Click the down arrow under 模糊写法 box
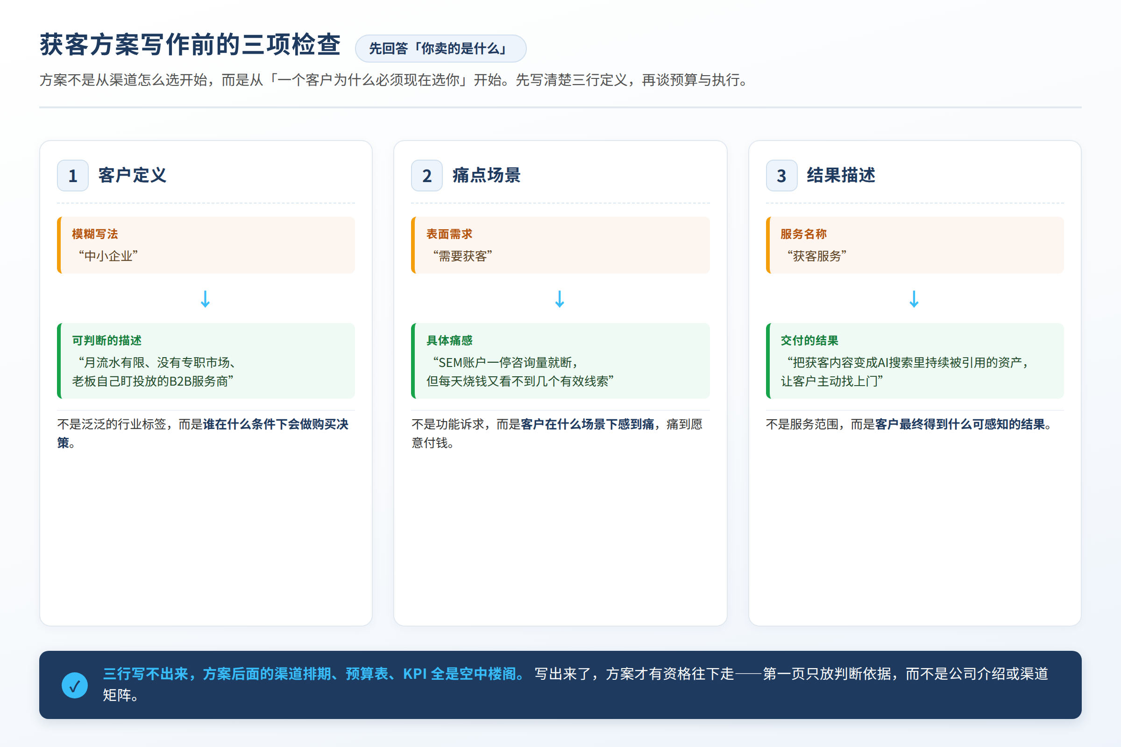This screenshot has height=747, width=1121. (x=206, y=299)
